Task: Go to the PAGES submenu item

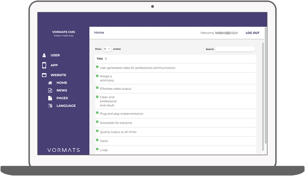Action: (62, 98)
